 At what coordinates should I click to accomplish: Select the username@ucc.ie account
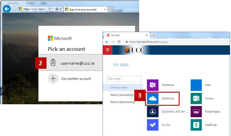pyautogui.click(x=77, y=63)
